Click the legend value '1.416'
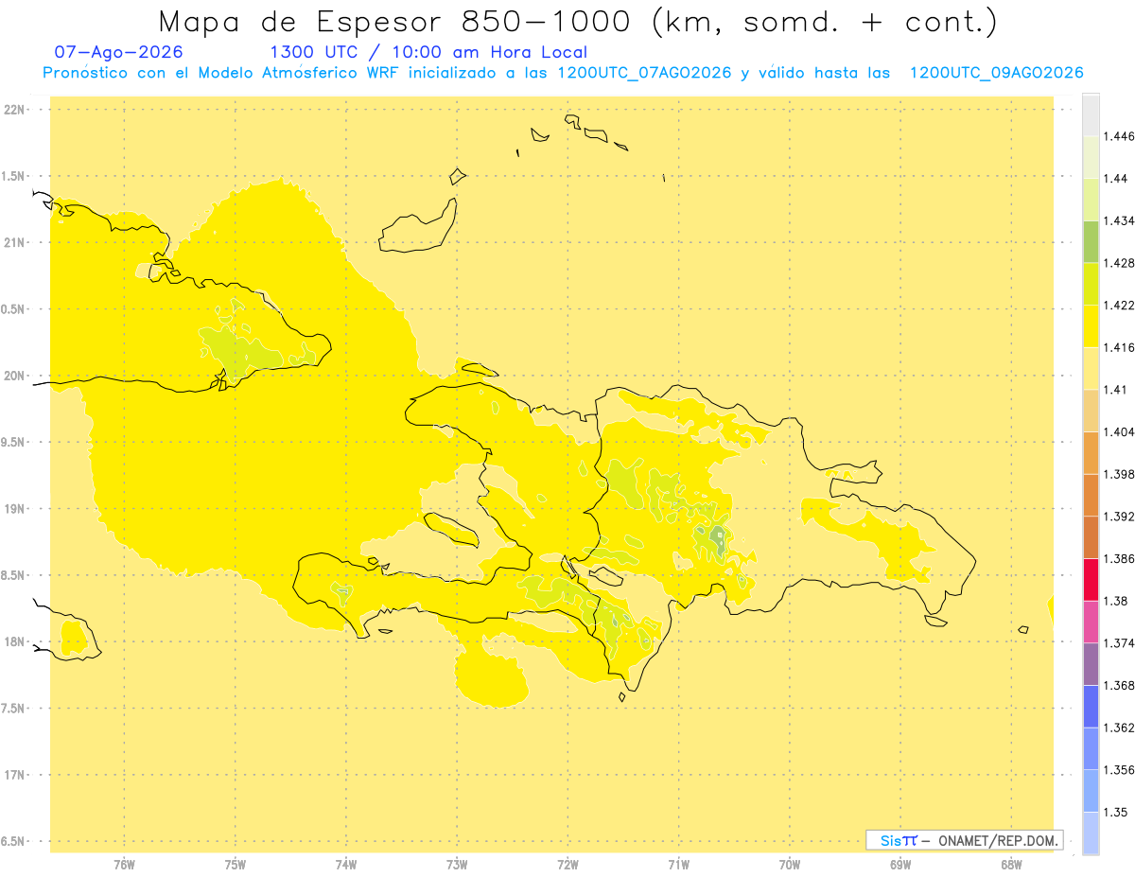1135x877 pixels. pyautogui.click(x=1119, y=347)
